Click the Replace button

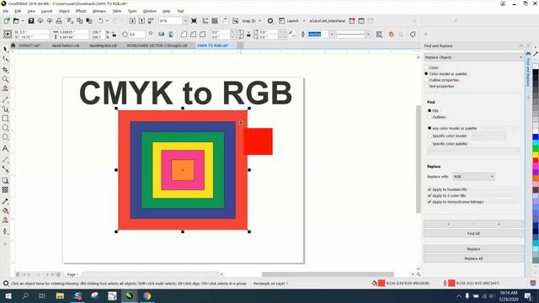click(x=473, y=249)
